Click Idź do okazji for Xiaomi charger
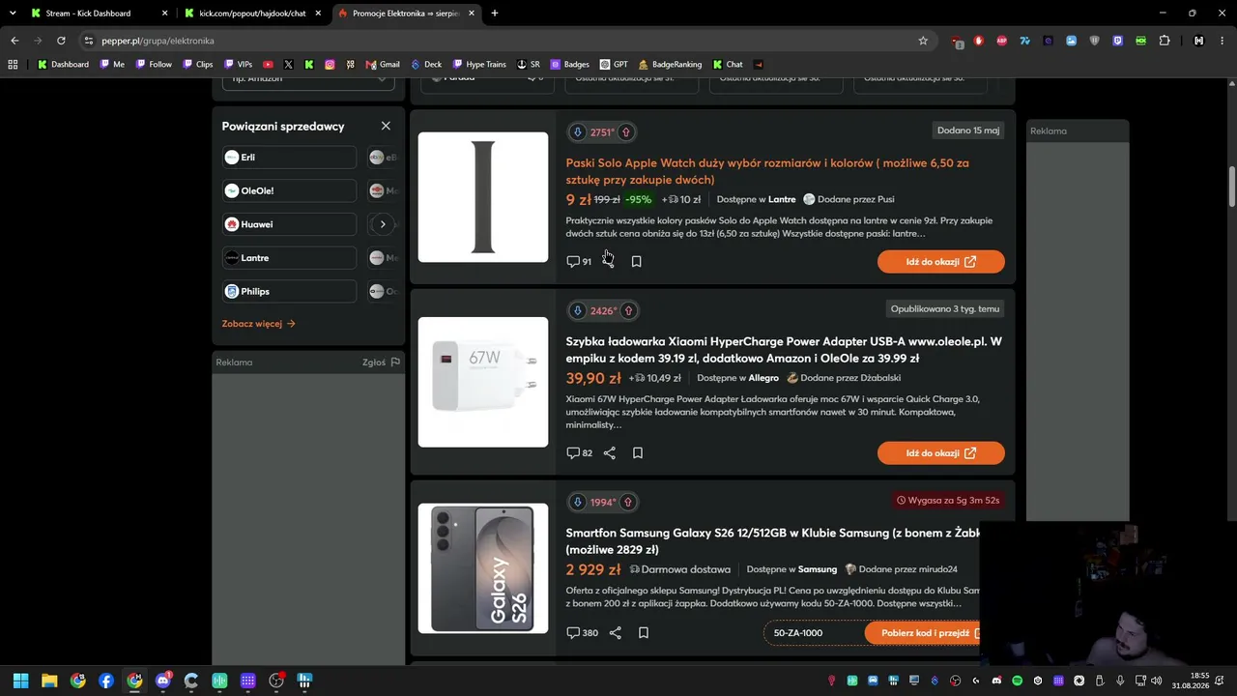 (x=941, y=453)
